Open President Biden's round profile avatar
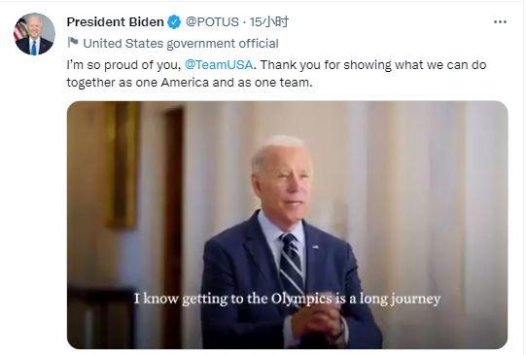527x355 pixels. pyautogui.click(x=34, y=34)
